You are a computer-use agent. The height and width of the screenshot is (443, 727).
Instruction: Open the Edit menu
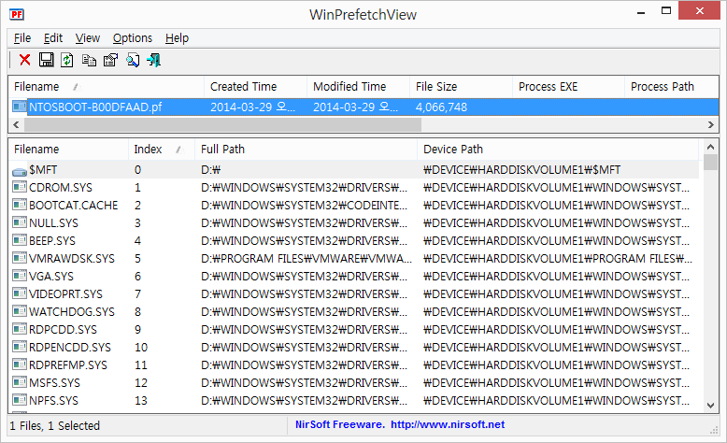click(53, 38)
